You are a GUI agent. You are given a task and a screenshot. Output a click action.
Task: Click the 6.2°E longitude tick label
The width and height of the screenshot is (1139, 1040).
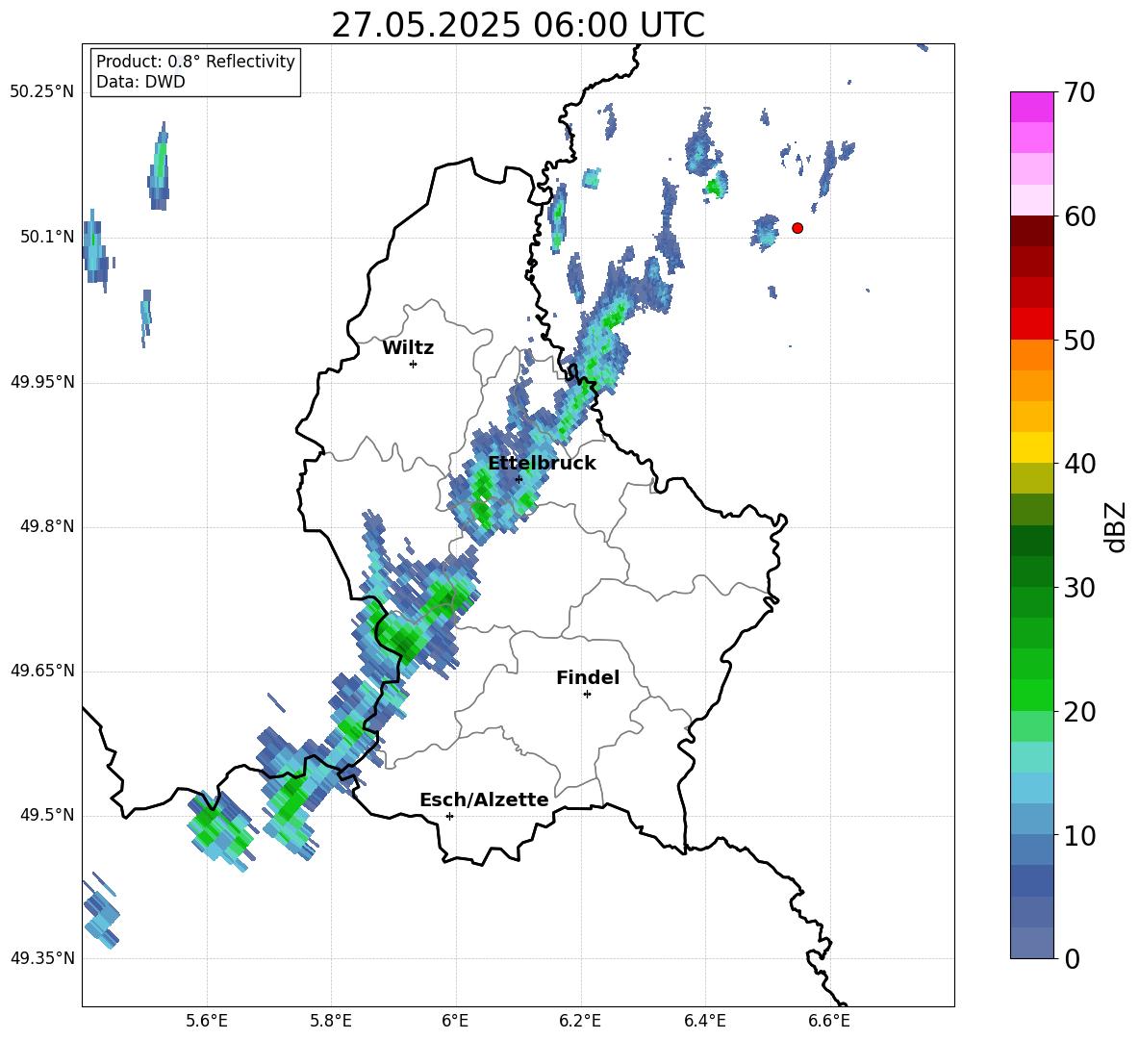pyautogui.click(x=580, y=1022)
